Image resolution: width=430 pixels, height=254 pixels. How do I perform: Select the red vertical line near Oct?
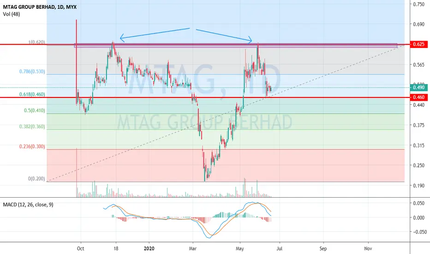76,62
